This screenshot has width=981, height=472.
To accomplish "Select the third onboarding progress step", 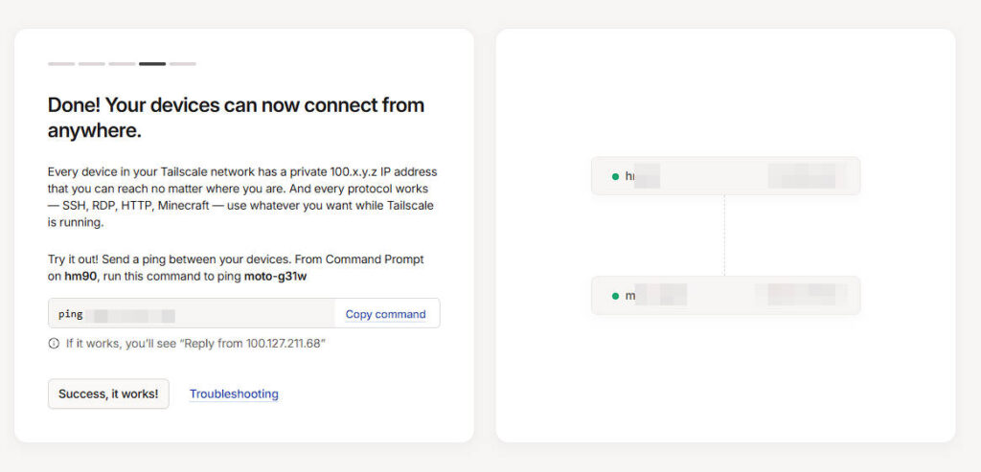I will (x=122, y=64).
